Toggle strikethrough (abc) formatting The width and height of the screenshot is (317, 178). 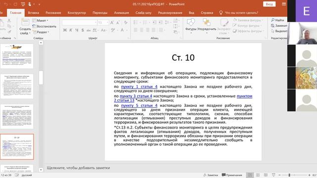tap(89, 30)
